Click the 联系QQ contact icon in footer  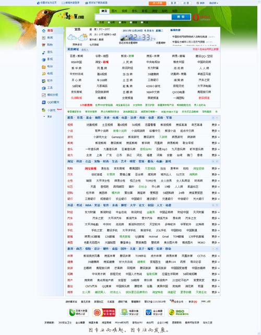click(x=193, y=302)
